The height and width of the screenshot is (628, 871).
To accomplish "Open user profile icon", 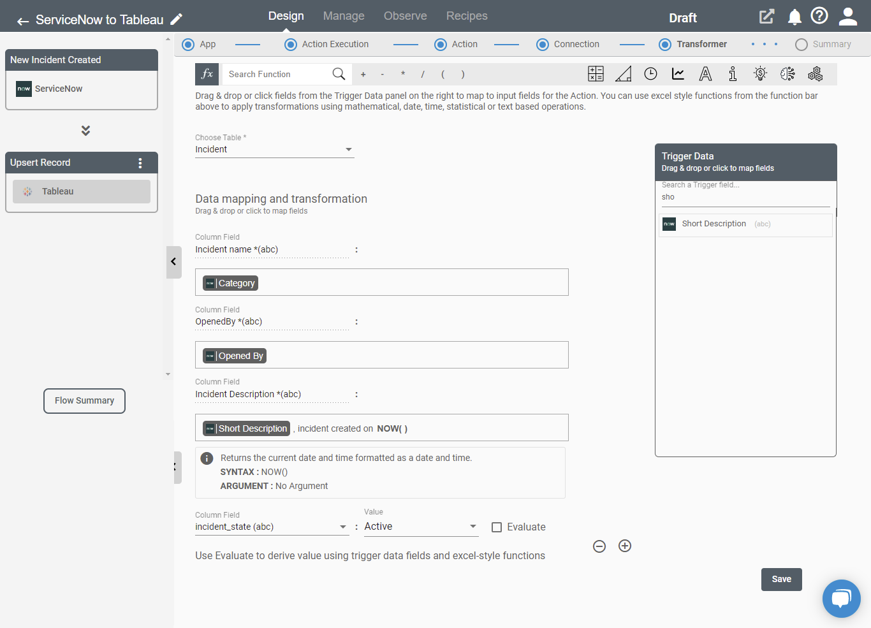I will coord(848,17).
